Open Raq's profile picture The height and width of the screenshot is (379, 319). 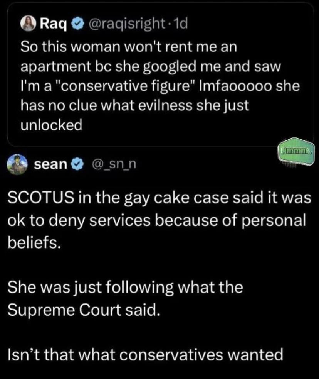pos(29,24)
